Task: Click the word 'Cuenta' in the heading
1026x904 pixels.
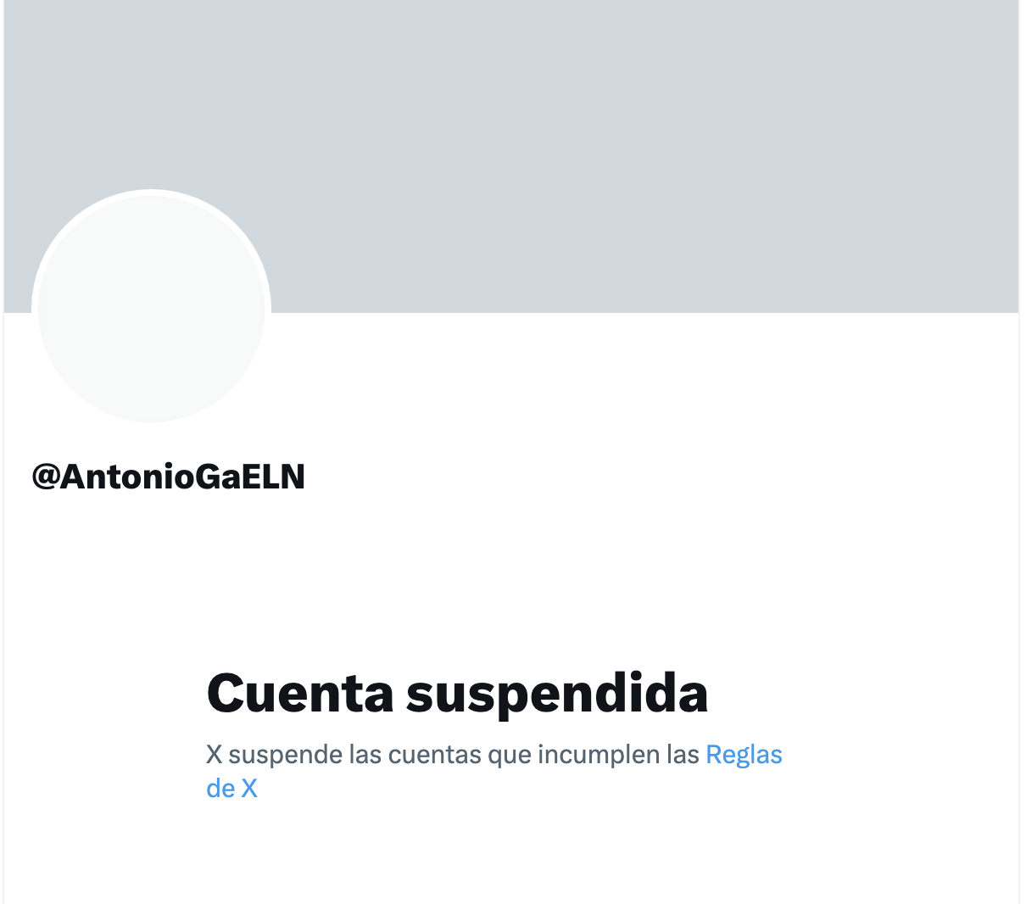Action: tap(300, 692)
